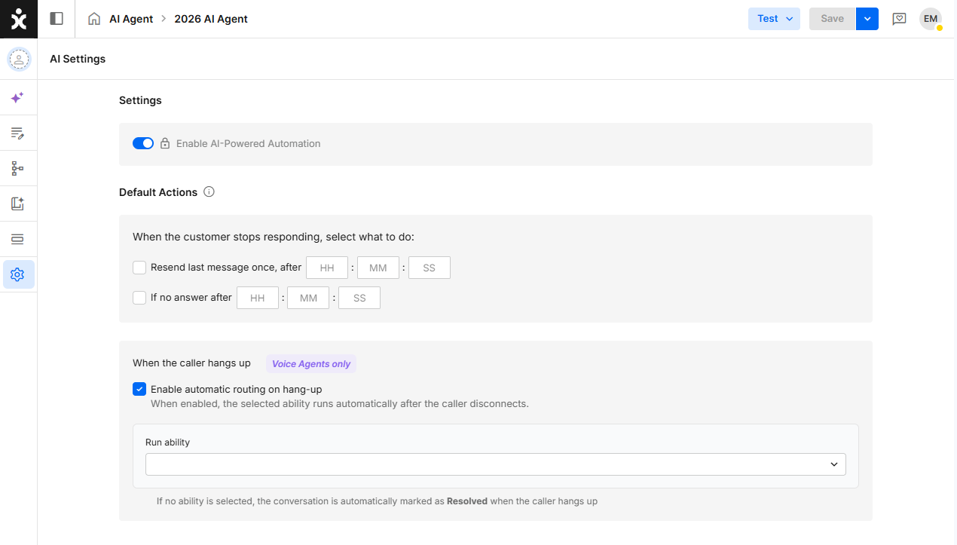Check Resend last message once checkbox

click(x=139, y=268)
